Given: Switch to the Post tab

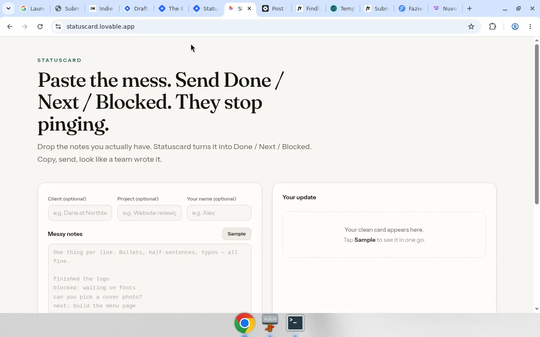Looking at the screenshot, I should coord(274,8).
